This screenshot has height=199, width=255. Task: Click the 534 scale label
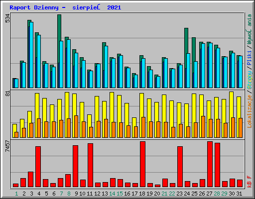[7, 18]
